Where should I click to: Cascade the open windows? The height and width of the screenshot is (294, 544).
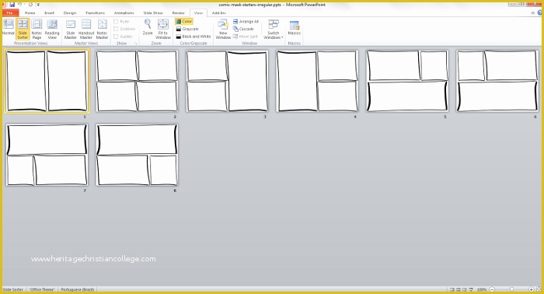pyautogui.click(x=243, y=29)
